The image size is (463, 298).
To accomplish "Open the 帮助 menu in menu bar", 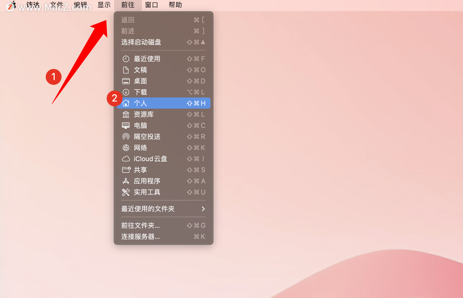I will coord(175,5).
